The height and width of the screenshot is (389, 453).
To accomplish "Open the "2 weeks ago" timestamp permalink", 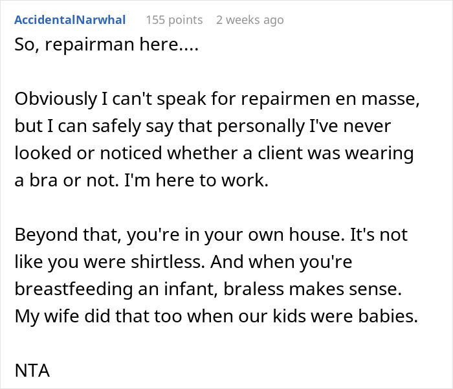I will (x=250, y=20).
